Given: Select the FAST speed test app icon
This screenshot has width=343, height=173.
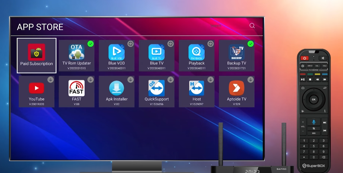Looking at the screenshot, I should [76, 88].
